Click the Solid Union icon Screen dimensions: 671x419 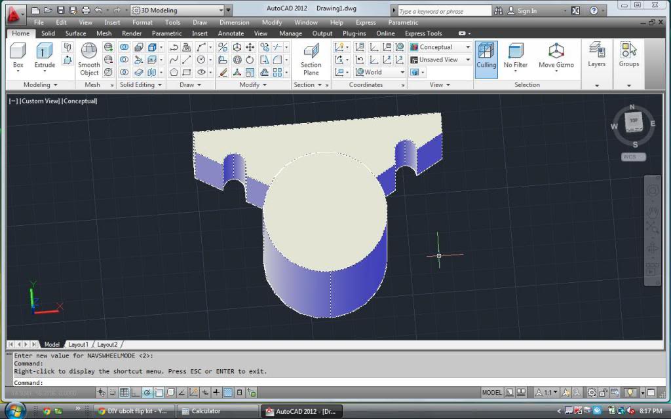(x=124, y=47)
